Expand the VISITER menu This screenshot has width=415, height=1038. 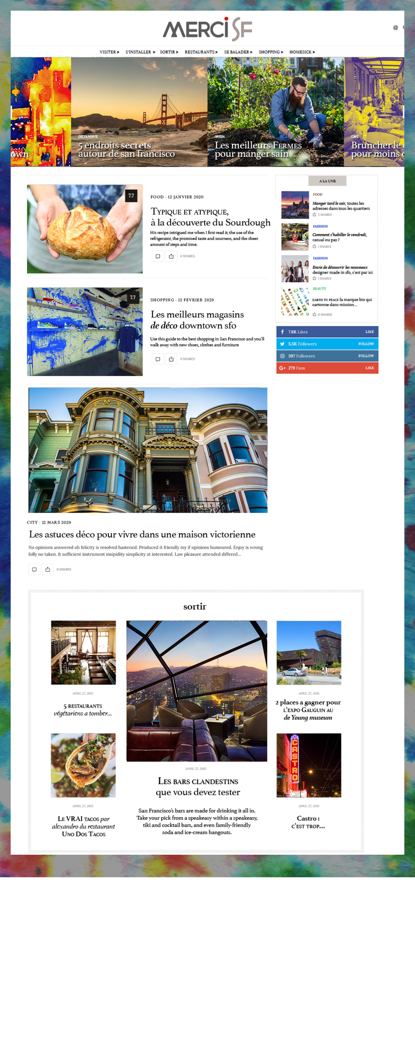click(109, 52)
